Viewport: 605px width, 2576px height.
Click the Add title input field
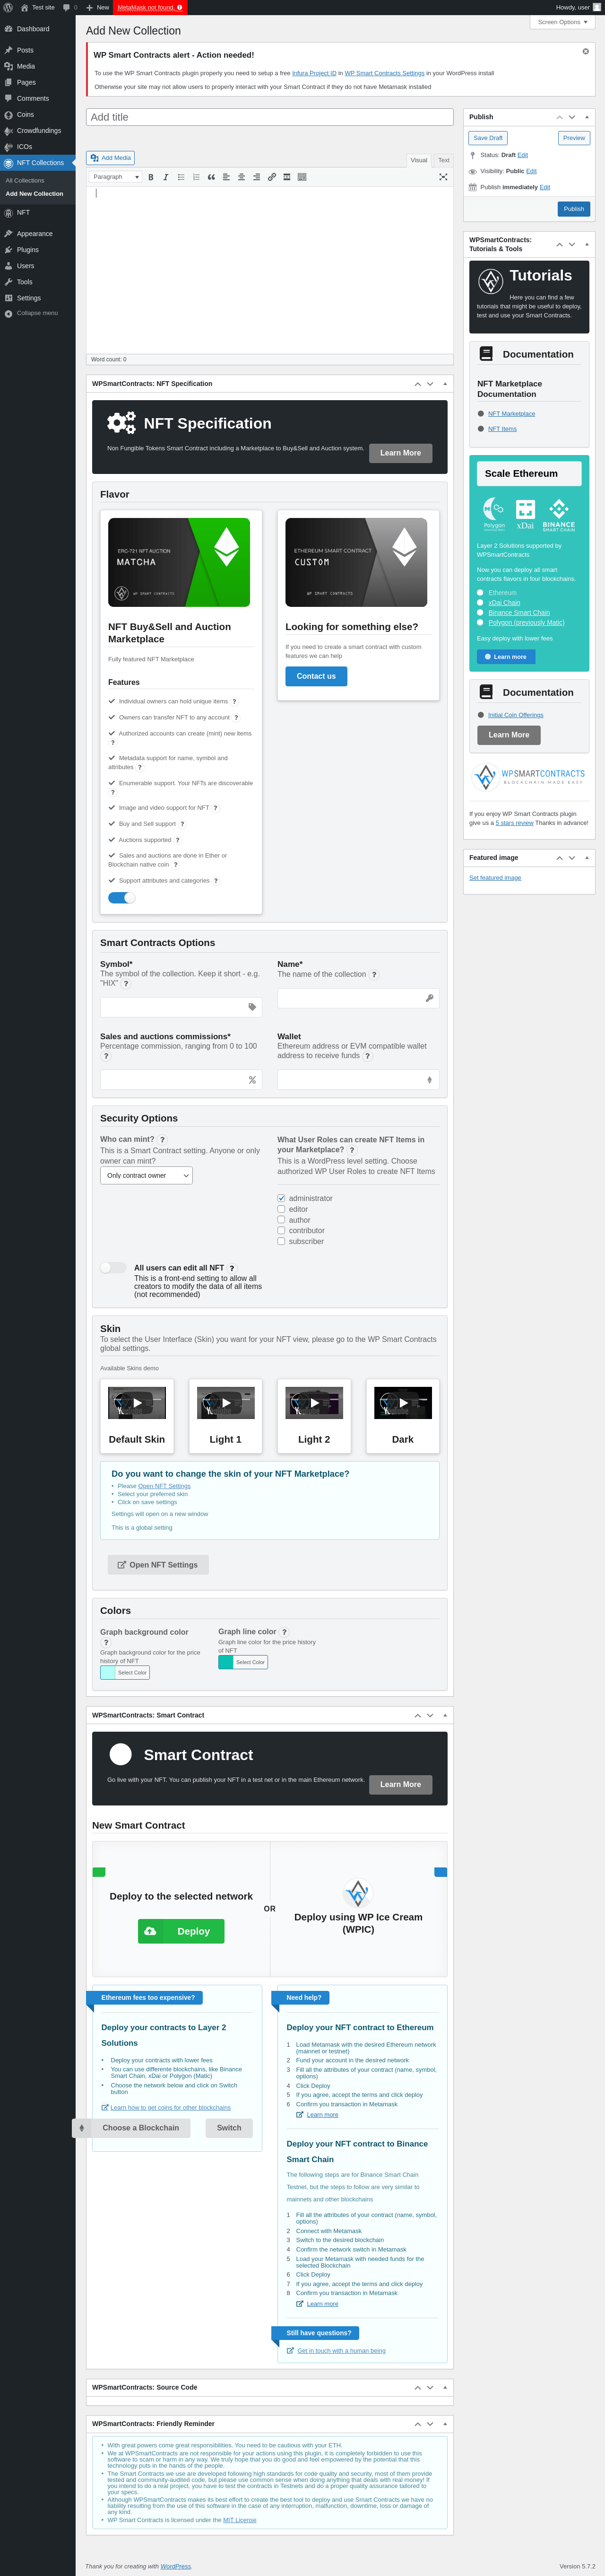pos(270,117)
